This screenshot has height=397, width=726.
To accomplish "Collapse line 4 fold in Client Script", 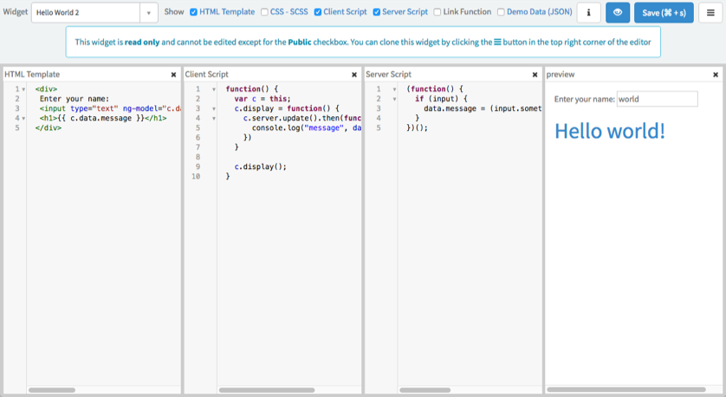I will 214,119.
